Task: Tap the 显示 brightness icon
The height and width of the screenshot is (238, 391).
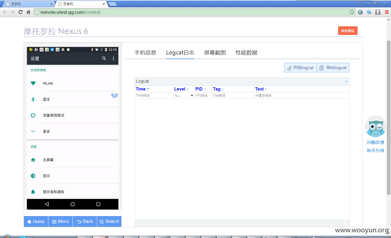Action: 33,176
